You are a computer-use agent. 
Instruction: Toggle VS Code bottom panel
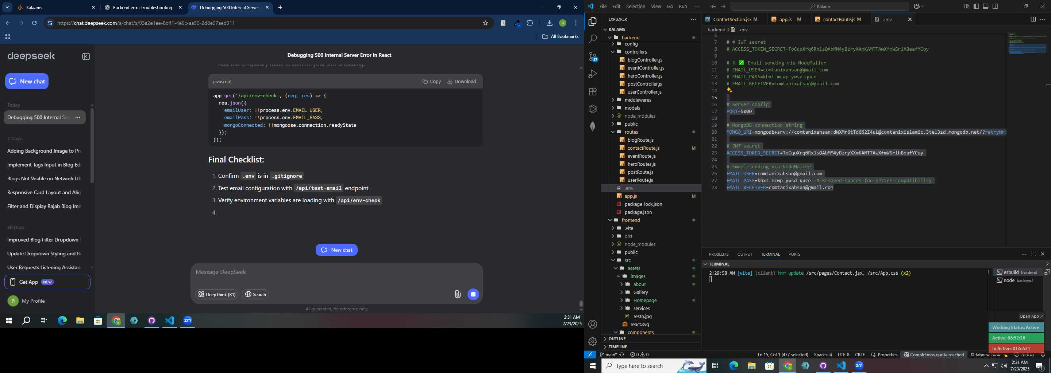[x=985, y=6]
